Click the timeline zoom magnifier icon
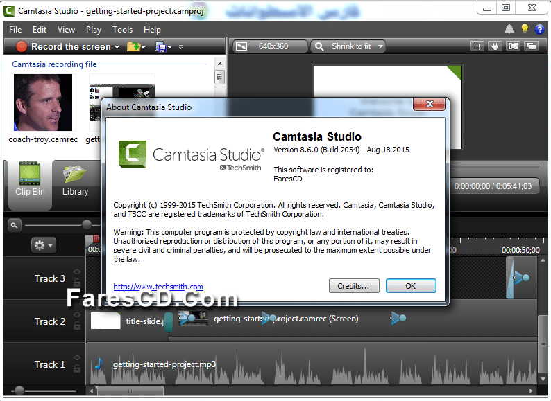The width and height of the screenshot is (551, 401). pos(15,225)
